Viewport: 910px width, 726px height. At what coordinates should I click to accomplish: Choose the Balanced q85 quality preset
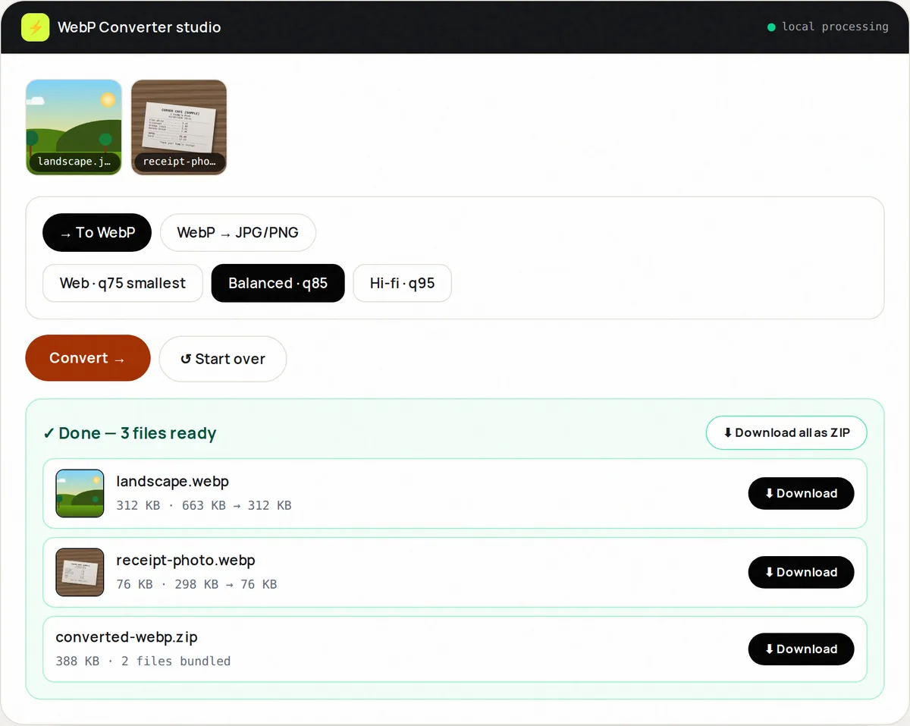pos(278,283)
